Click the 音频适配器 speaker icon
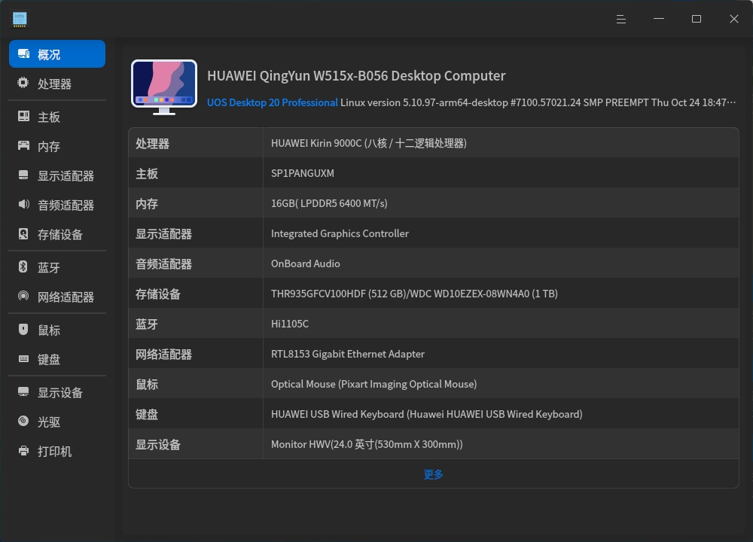753x542 pixels. (23, 205)
